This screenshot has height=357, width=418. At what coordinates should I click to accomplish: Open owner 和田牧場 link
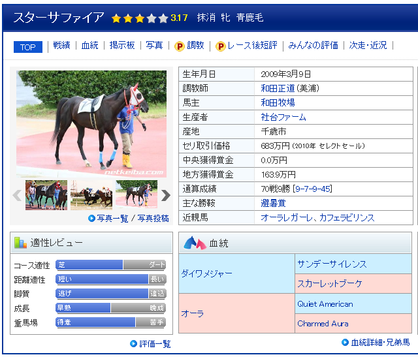click(x=278, y=102)
